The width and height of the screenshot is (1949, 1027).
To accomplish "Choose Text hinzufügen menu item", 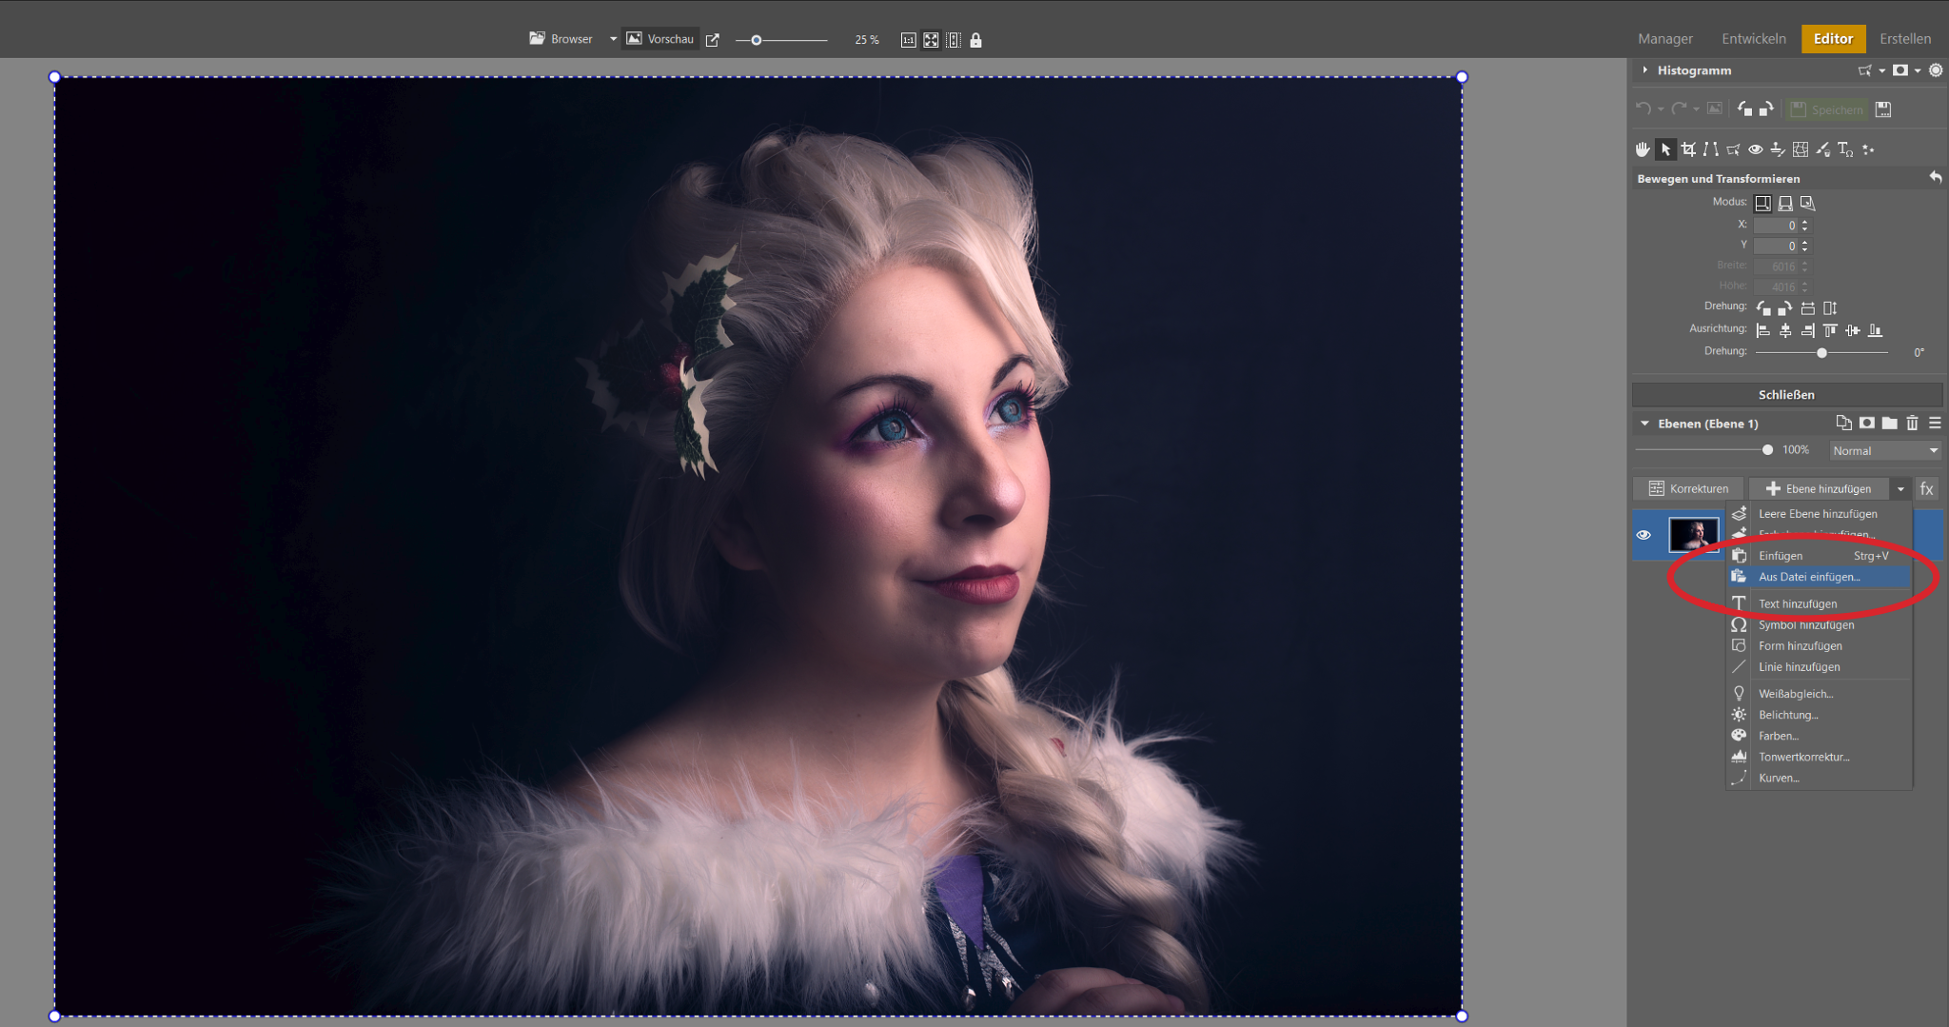I will point(1820,603).
